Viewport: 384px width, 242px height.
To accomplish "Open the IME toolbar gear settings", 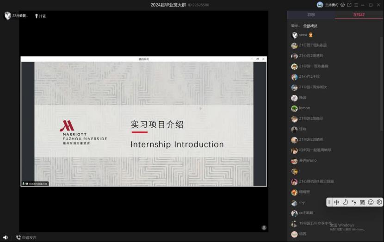I will click(379, 202).
